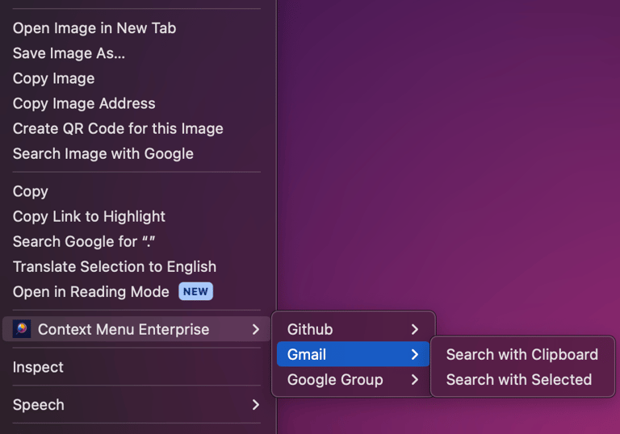Click the Context Menu Enterprise extension icon
Image resolution: width=620 pixels, height=434 pixels.
pyautogui.click(x=22, y=329)
